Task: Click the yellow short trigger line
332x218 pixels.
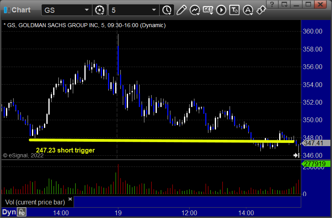Action: click(x=161, y=141)
